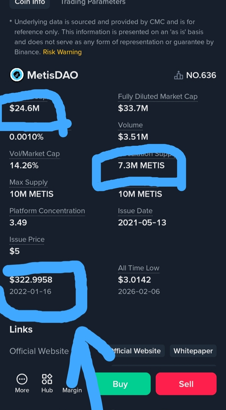
Task: Tap the Fully Diluted Market Cap label
Action: pyautogui.click(x=158, y=97)
